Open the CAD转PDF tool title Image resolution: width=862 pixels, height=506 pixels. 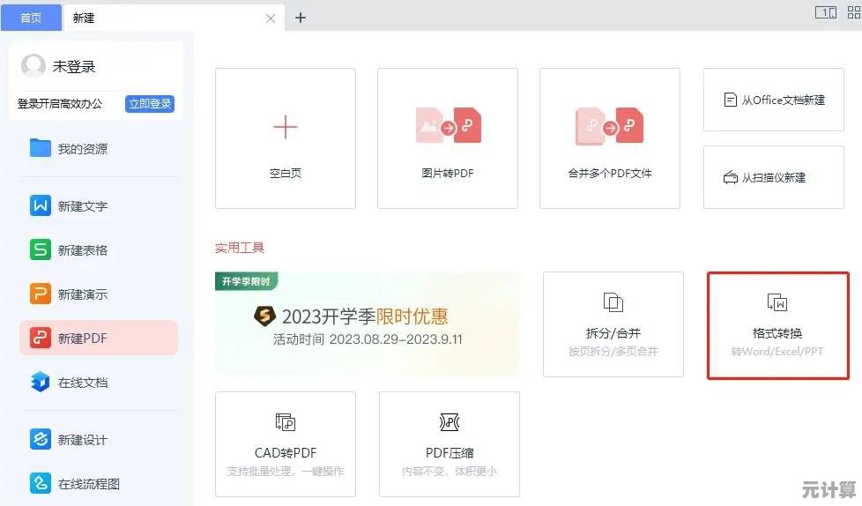coord(286,452)
